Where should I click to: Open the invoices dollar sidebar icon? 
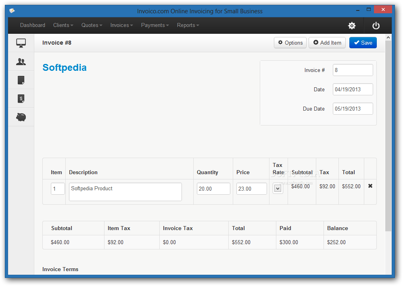point(21,99)
